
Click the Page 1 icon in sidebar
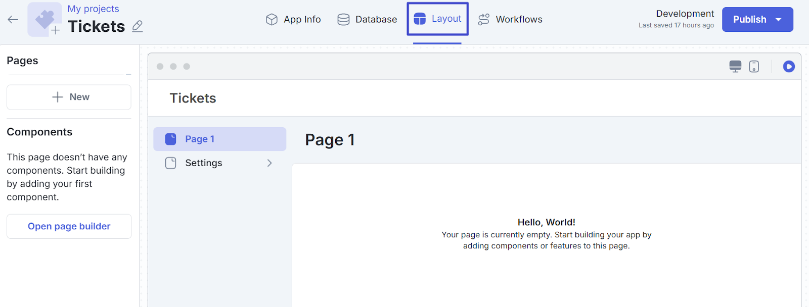coord(171,139)
